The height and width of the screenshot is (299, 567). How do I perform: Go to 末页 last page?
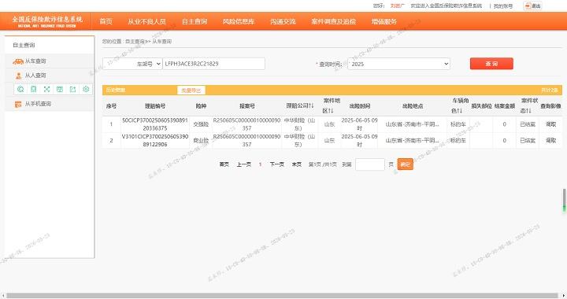(x=297, y=164)
